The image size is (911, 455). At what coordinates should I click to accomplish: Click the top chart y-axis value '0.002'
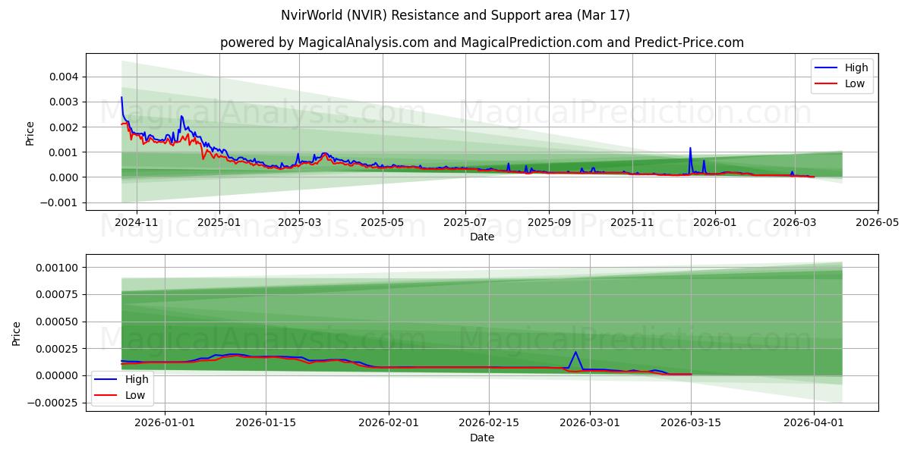point(65,127)
